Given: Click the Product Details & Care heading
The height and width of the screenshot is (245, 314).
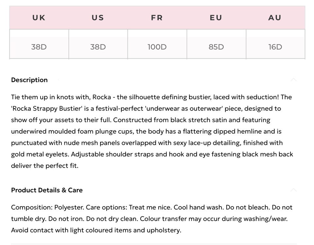Looking at the screenshot, I should pyautogui.click(x=47, y=190).
